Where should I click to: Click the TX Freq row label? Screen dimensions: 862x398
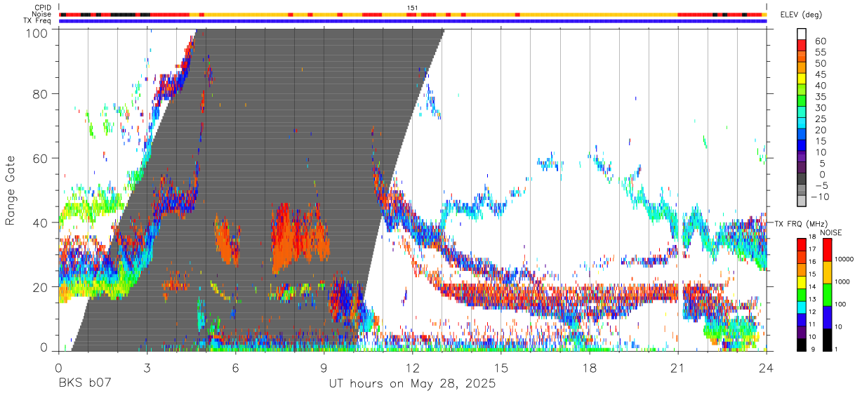point(38,21)
